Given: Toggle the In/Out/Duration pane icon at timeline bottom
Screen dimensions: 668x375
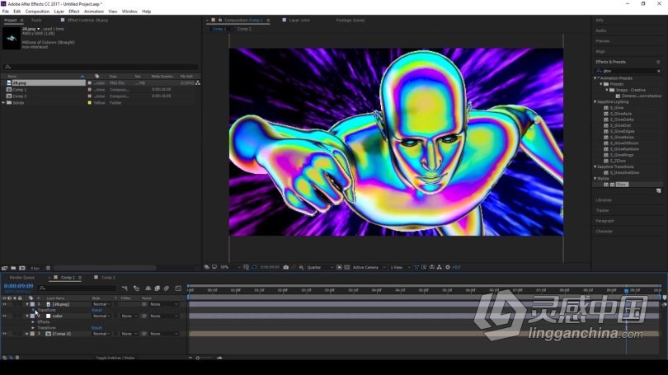Looking at the screenshot, I should pos(17,358).
